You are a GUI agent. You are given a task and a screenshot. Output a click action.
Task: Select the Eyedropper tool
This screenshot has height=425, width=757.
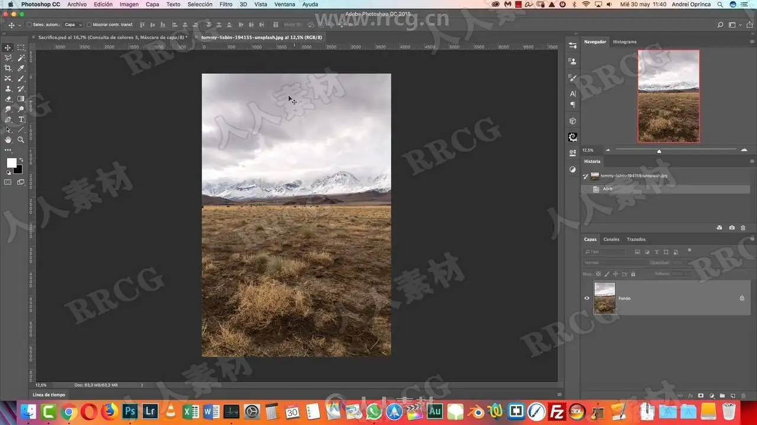[21, 68]
